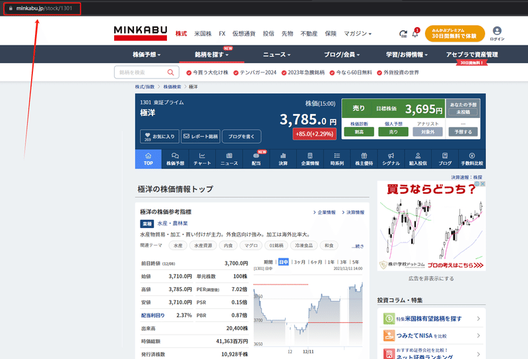Screen dimensions: 528x359
Task: Open つみたてNISA を比較 chevron row
Action: 432,335
